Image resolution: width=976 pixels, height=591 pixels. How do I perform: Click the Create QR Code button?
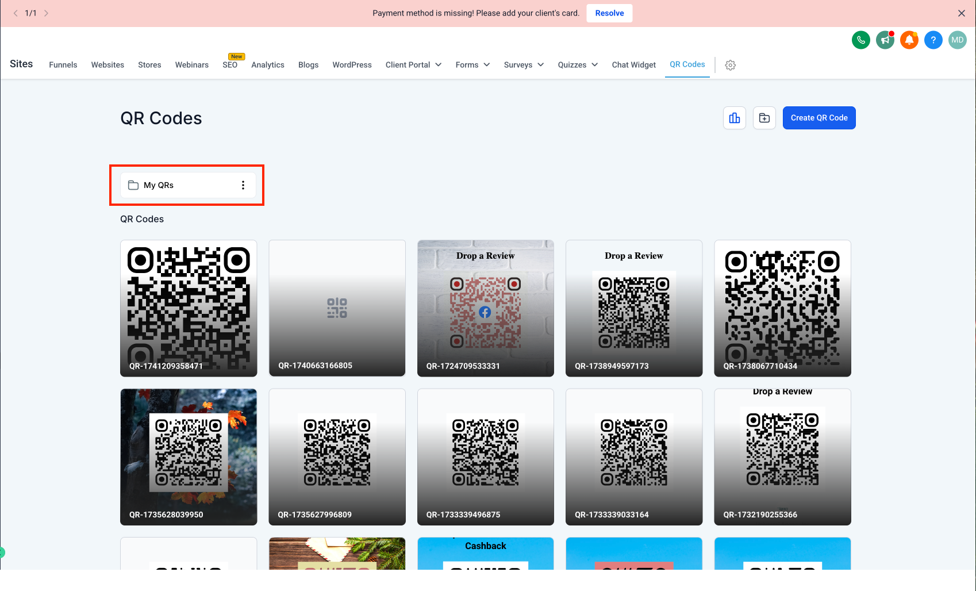point(819,118)
